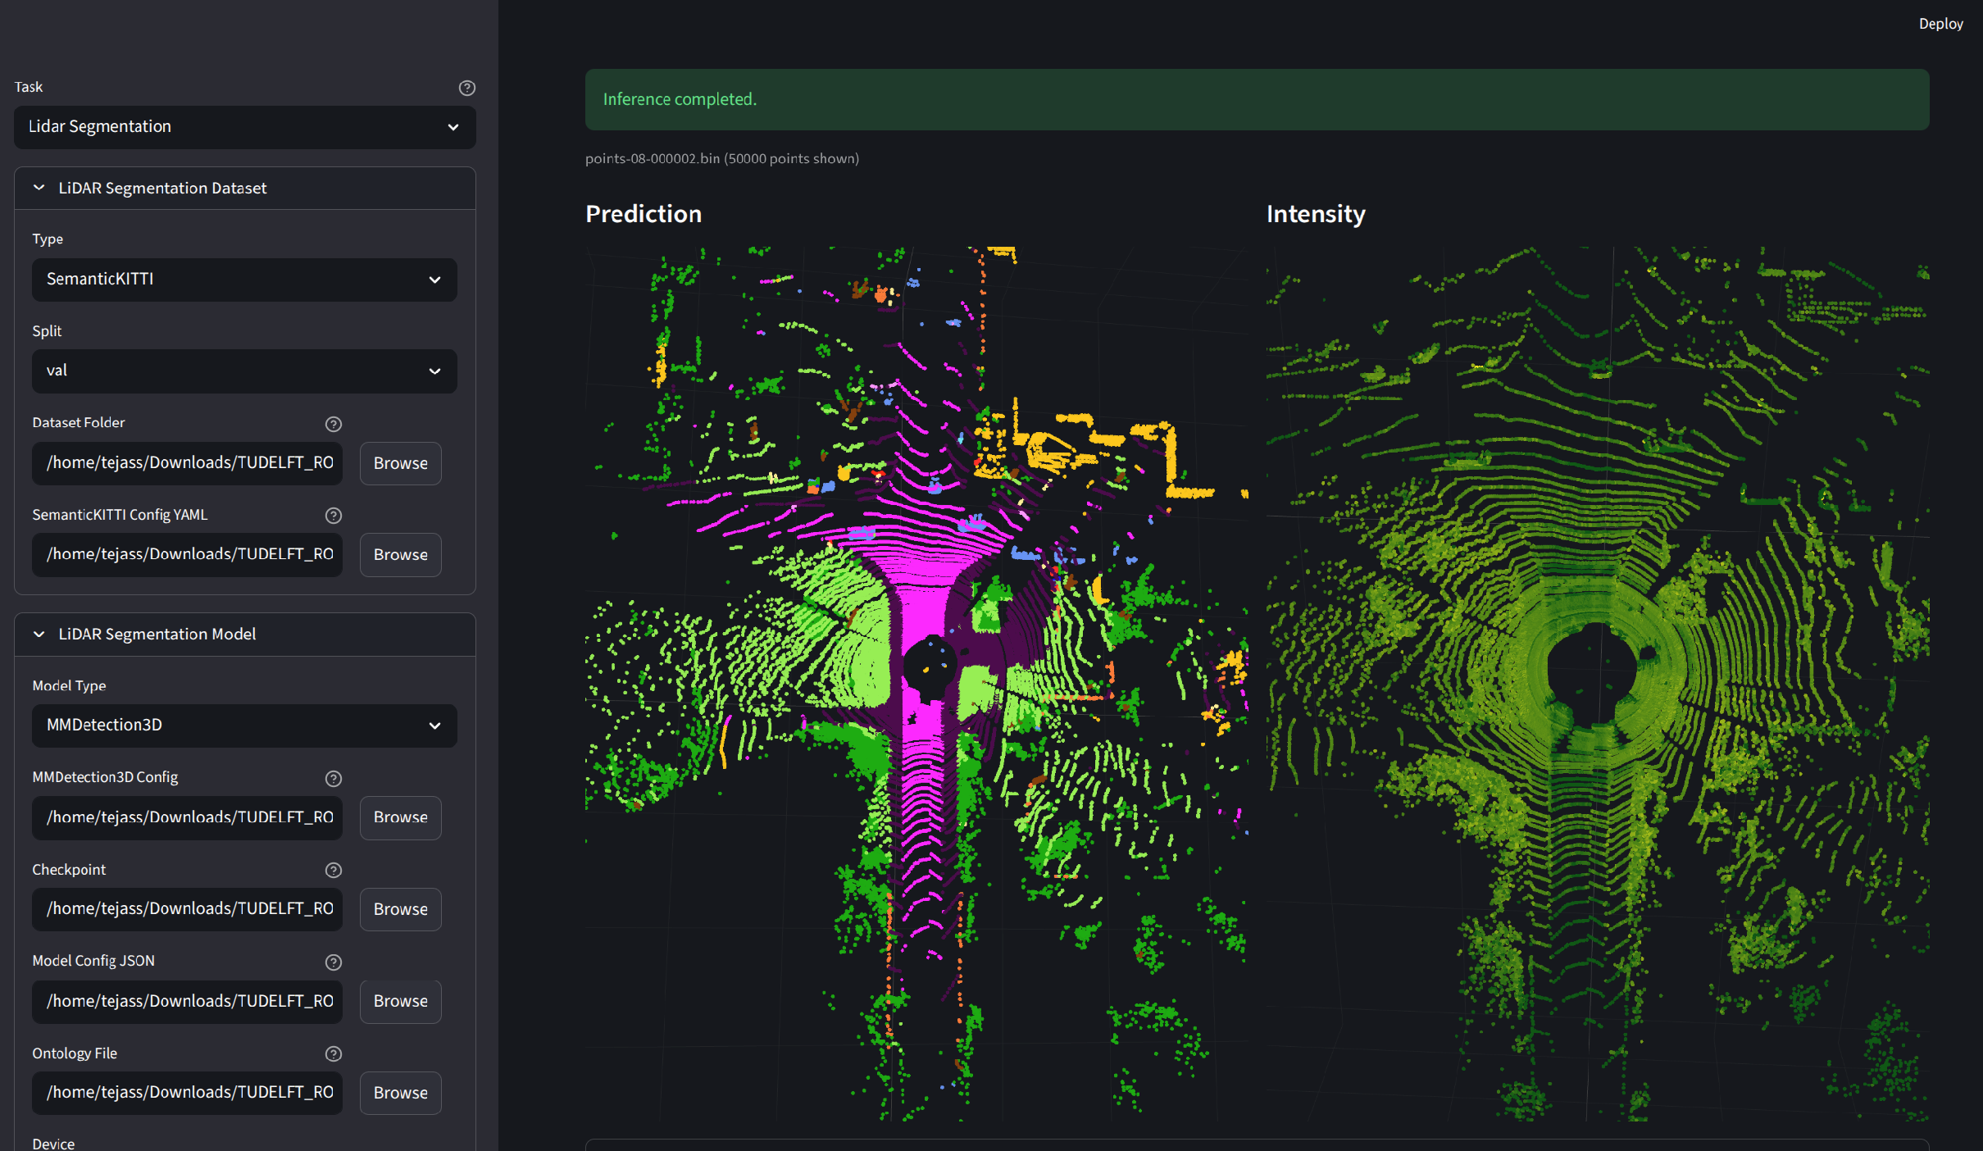
Task: Open the Type dropdown showing SemanticKITTI
Action: [244, 280]
